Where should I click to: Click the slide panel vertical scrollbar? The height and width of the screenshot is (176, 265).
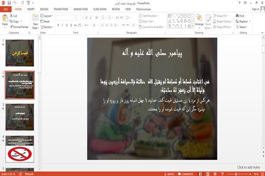(x=40, y=56)
